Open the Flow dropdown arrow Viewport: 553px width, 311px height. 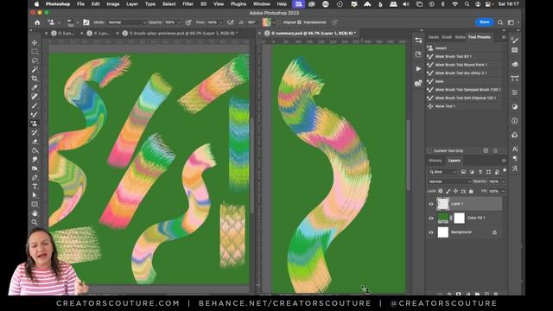click(221, 22)
